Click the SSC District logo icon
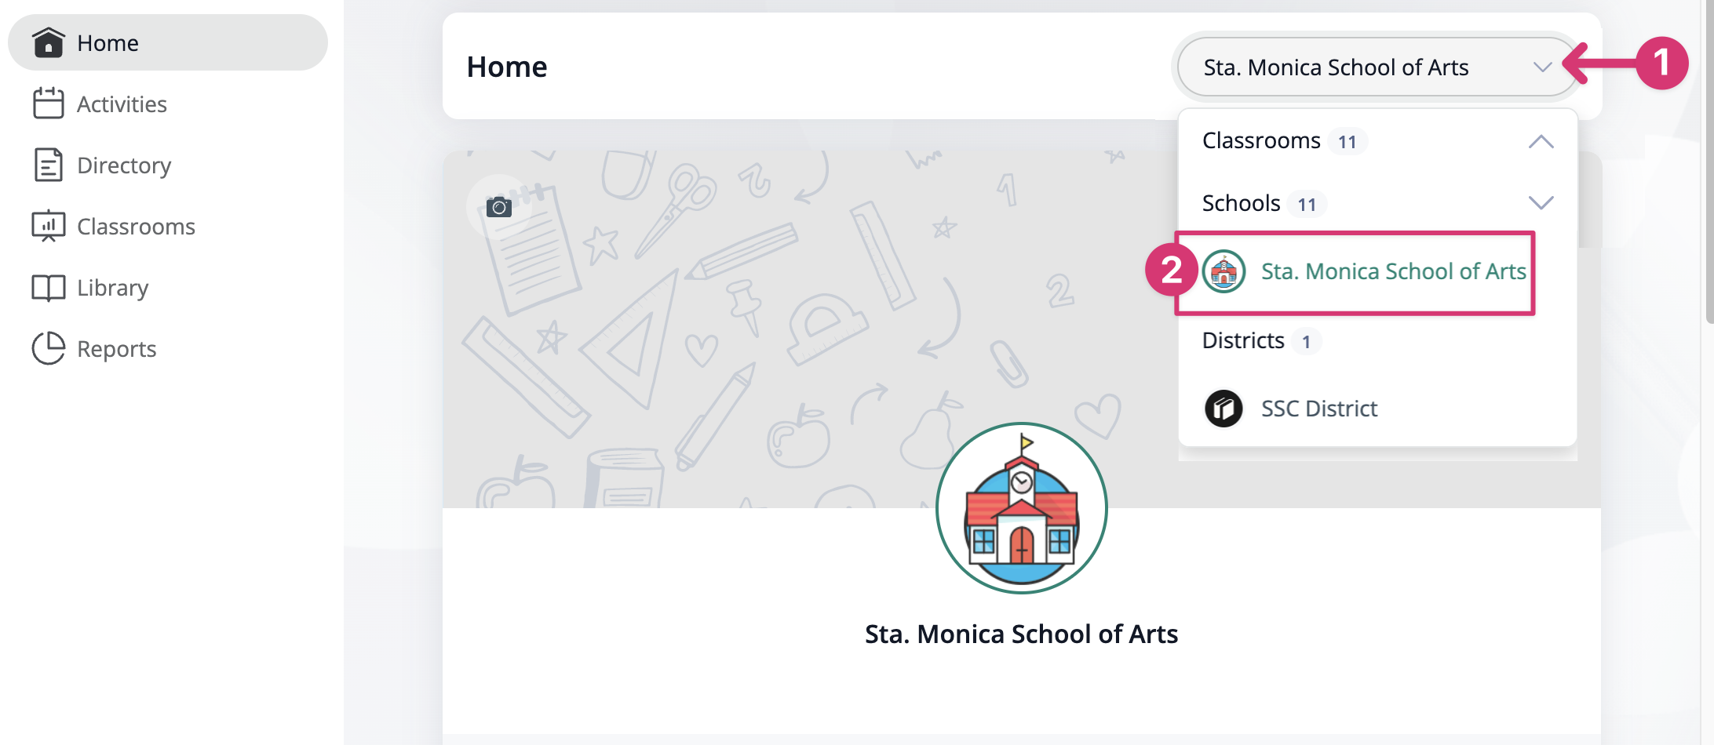Screen dimensions: 1714x745 point(1224,409)
